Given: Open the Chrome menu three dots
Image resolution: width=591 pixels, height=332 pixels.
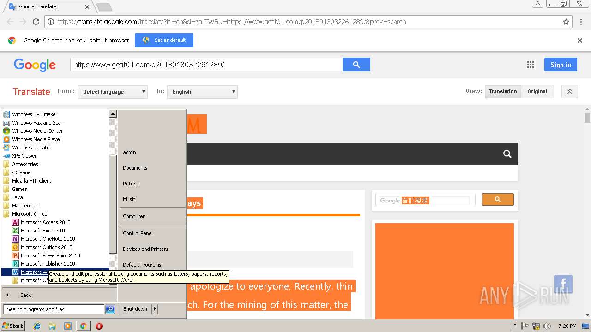Looking at the screenshot, I should [580, 22].
